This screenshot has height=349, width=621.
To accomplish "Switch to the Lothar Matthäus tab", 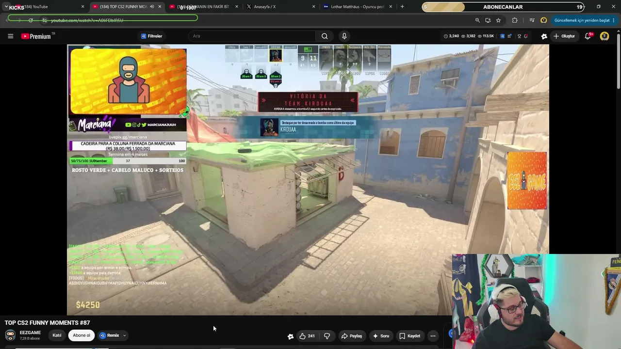I will pos(358,7).
